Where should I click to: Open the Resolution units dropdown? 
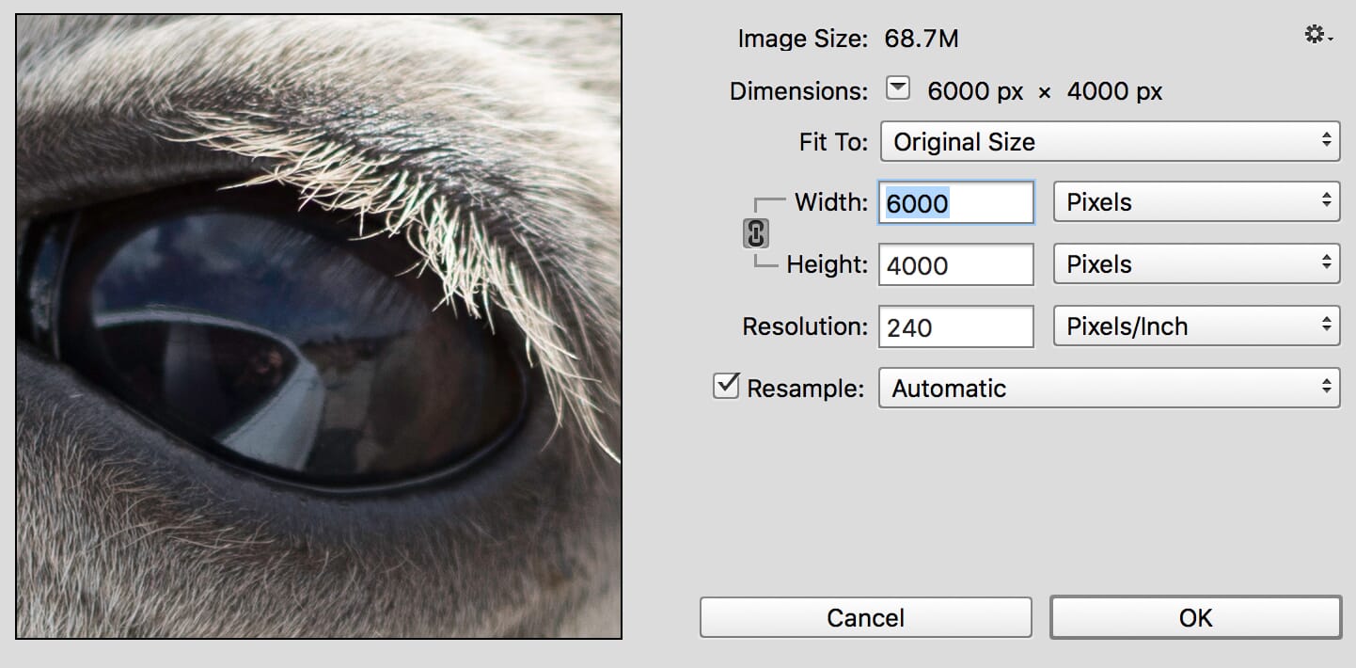1196,326
